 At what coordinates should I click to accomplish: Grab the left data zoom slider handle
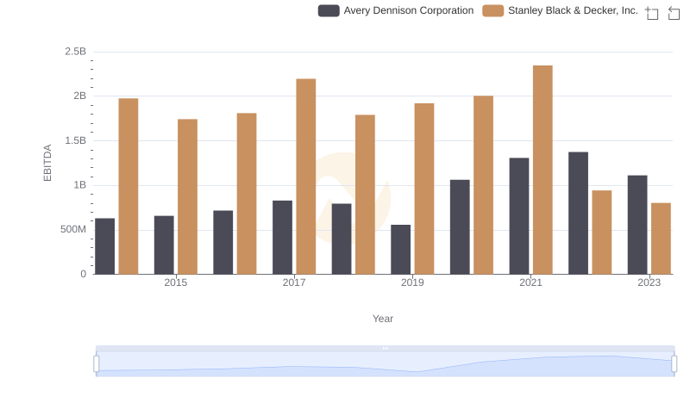pyautogui.click(x=97, y=363)
